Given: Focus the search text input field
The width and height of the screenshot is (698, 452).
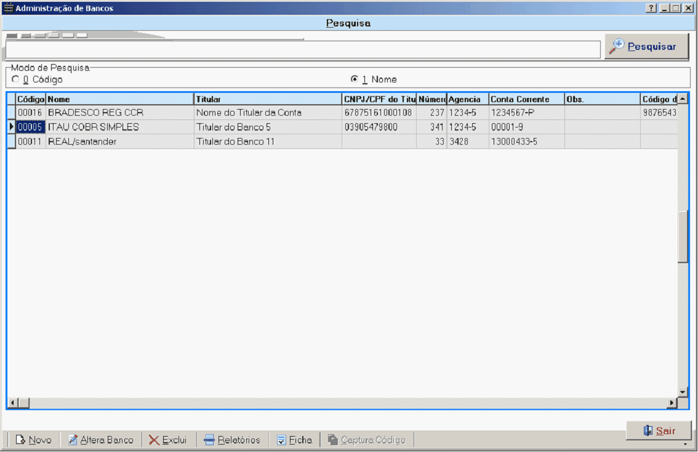Looking at the screenshot, I should pyautogui.click(x=302, y=50).
